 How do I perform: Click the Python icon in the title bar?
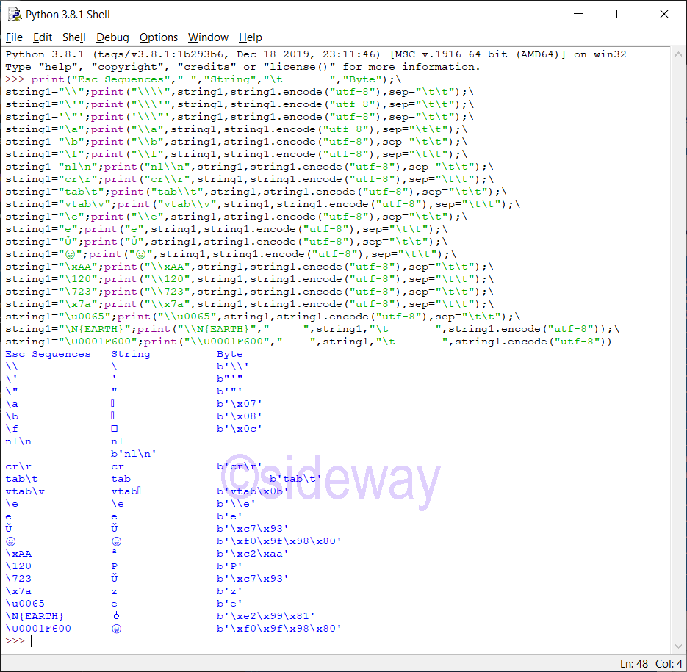pyautogui.click(x=15, y=15)
